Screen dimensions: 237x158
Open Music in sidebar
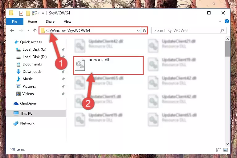27,79
